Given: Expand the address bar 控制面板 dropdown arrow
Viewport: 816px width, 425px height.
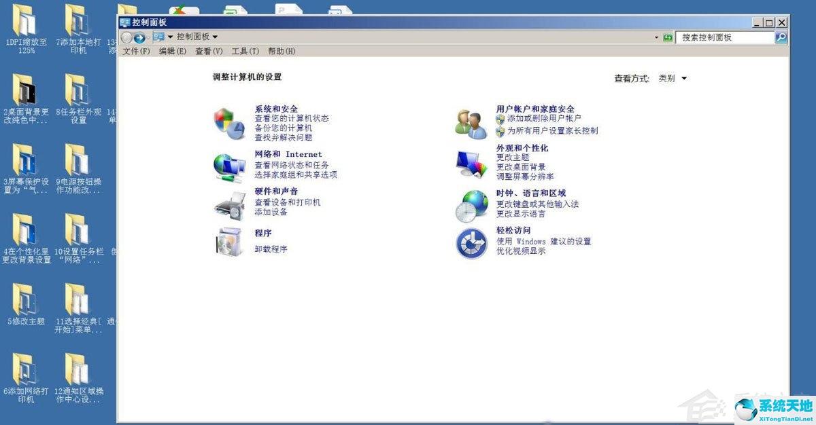Looking at the screenshot, I should tap(214, 37).
